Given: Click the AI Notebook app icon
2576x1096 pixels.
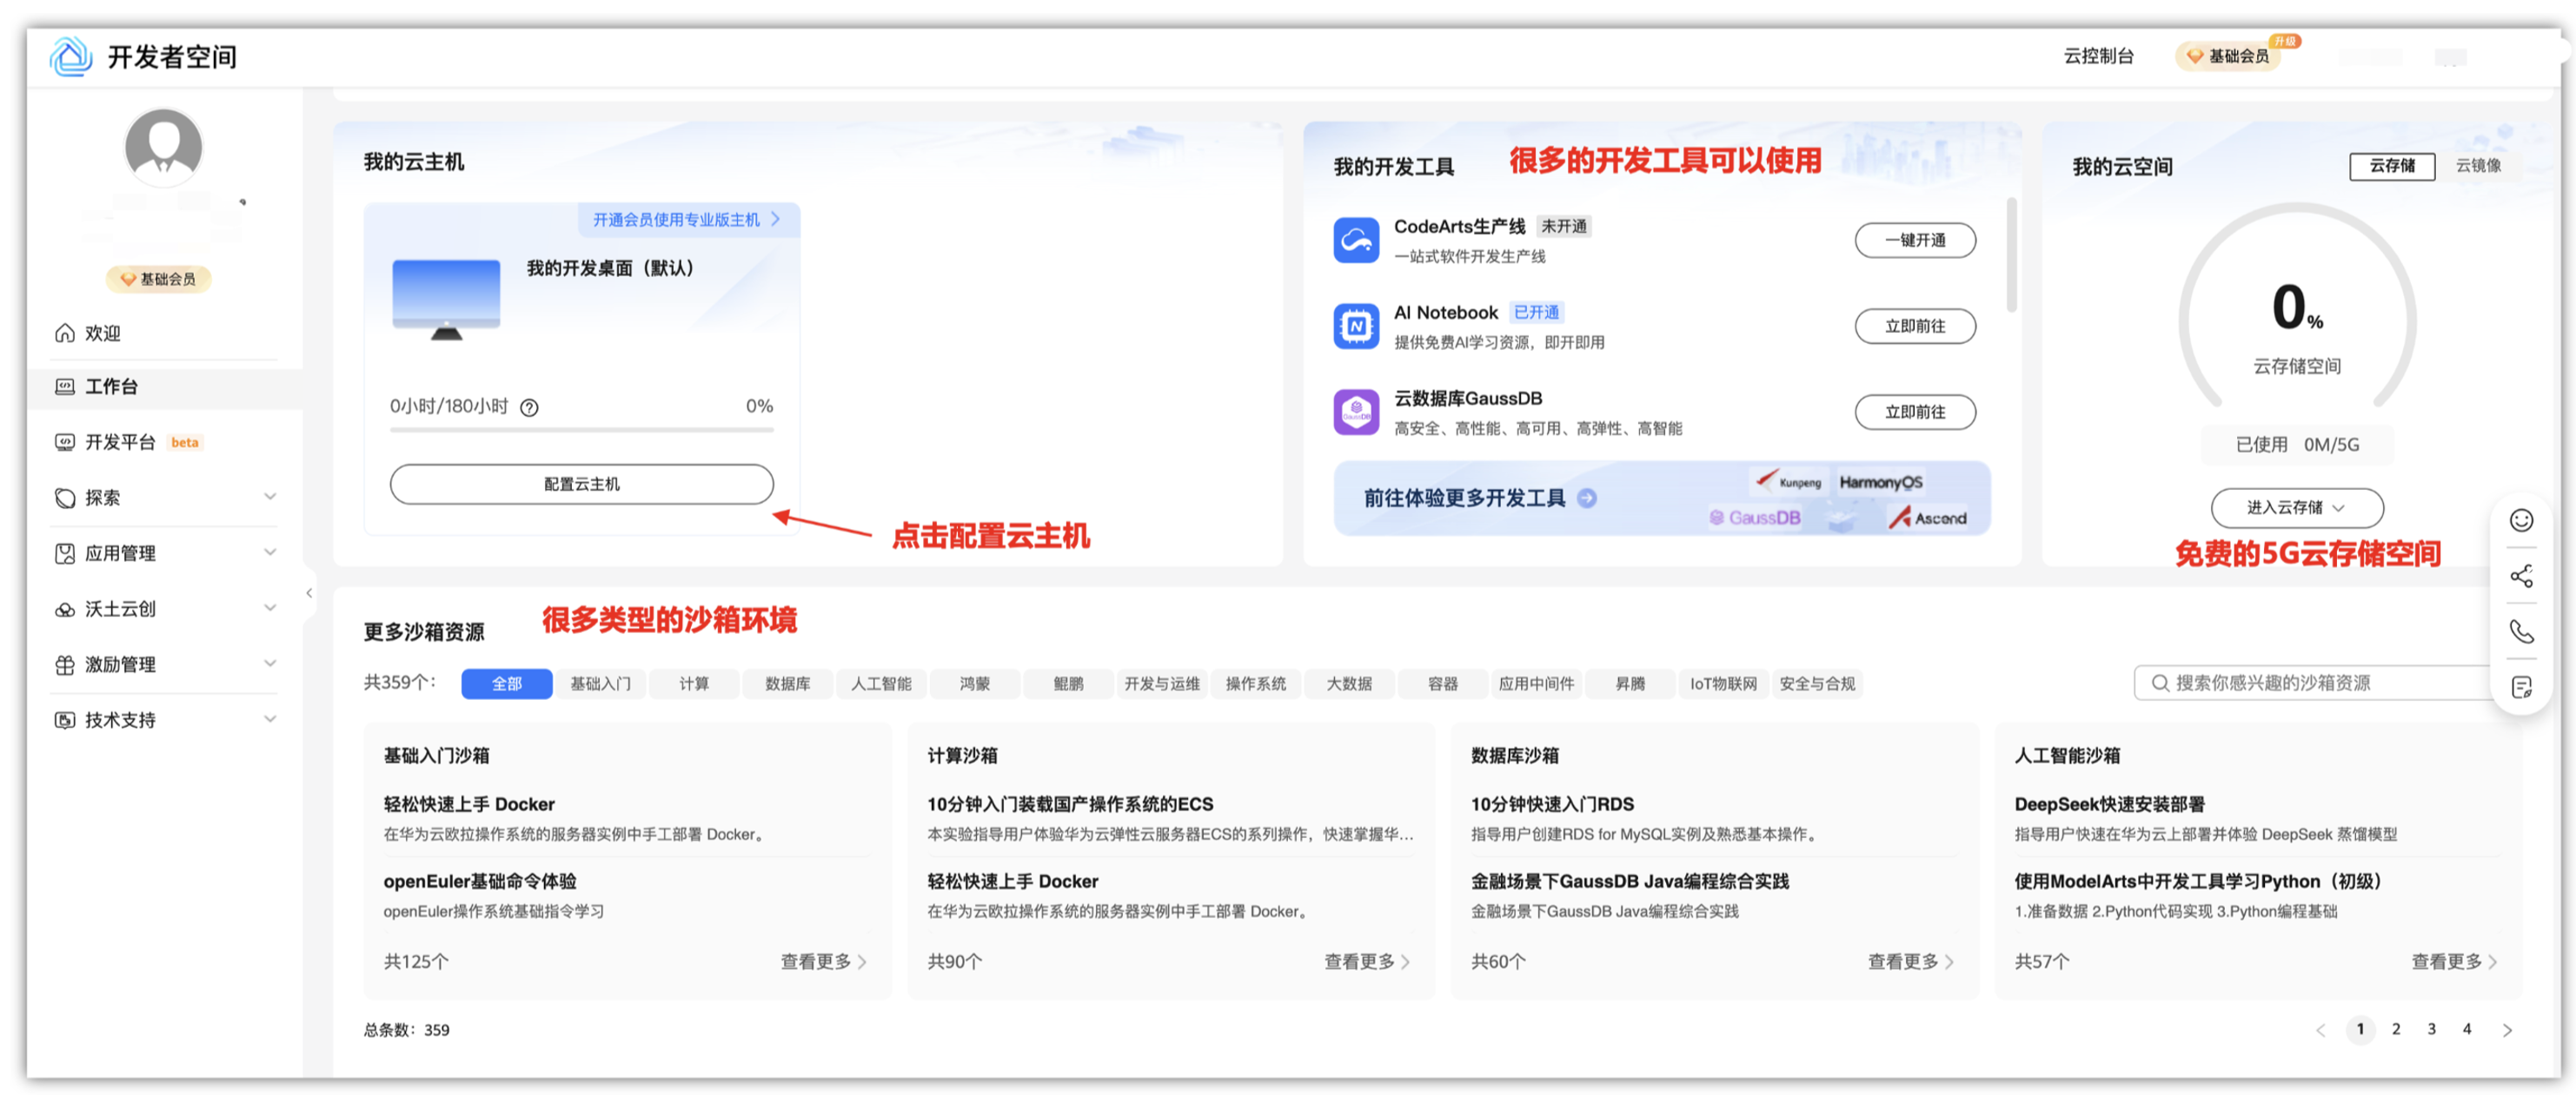Looking at the screenshot, I should click(x=1355, y=327).
